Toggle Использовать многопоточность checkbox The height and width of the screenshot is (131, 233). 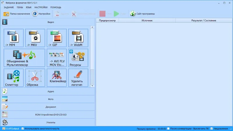click(x=23, y=129)
